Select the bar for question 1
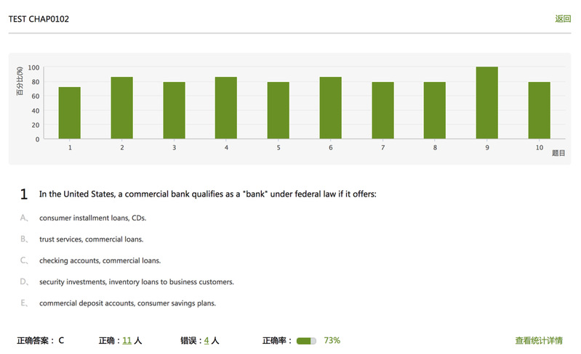 pyautogui.click(x=69, y=113)
